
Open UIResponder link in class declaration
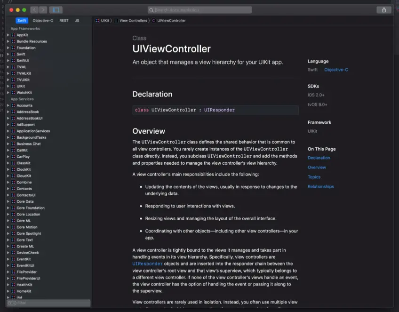coord(219,110)
